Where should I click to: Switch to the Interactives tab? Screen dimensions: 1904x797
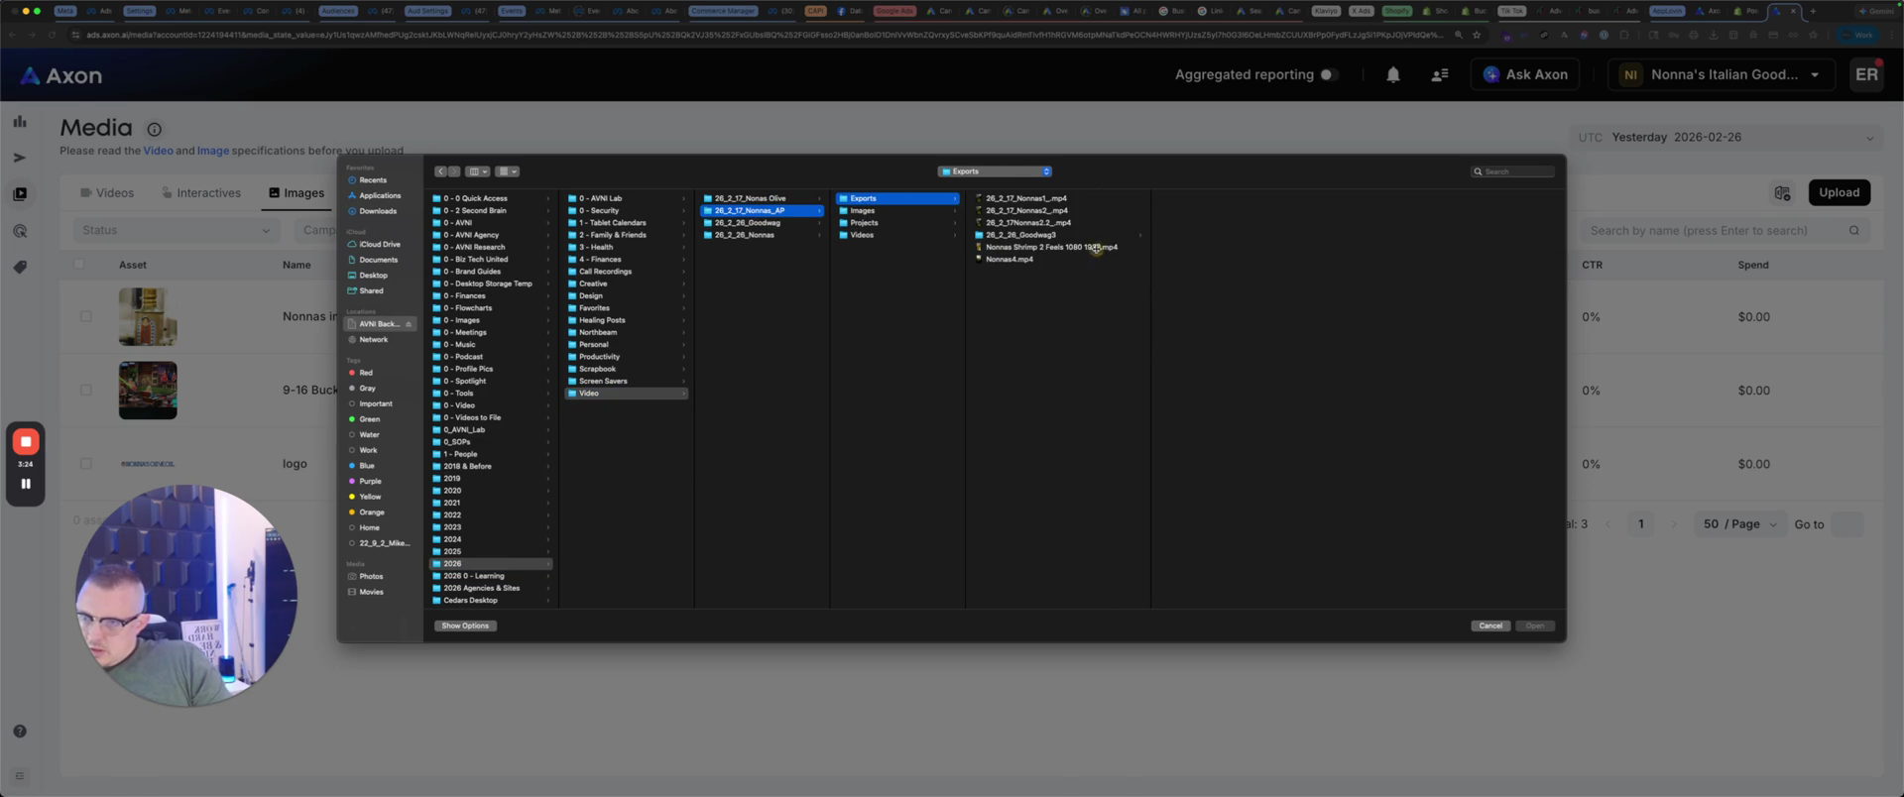point(201,193)
